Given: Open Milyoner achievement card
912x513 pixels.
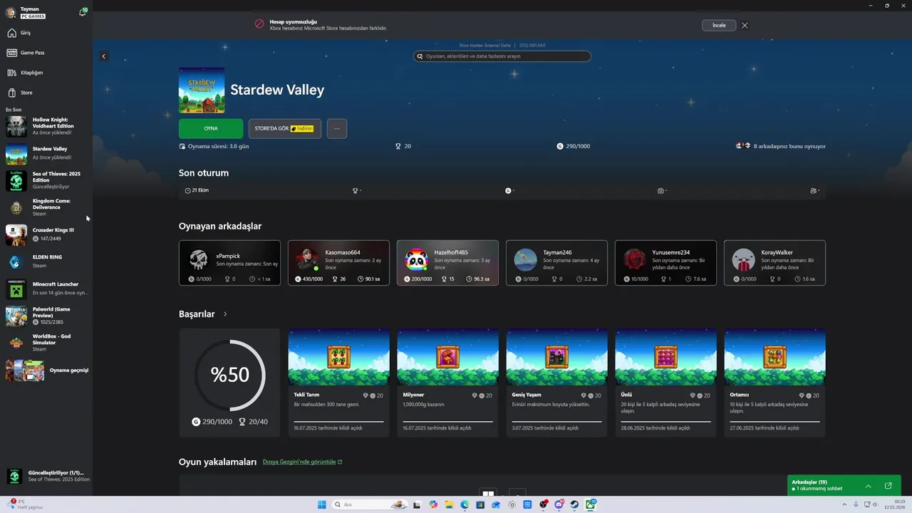Looking at the screenshot, I should tap(447, 383).
